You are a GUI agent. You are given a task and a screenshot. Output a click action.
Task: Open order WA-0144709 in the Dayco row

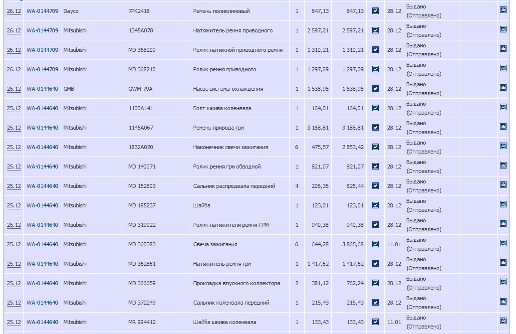(42, 11)
